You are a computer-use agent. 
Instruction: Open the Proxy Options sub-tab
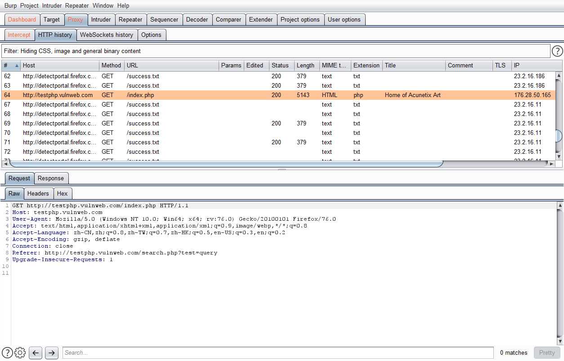pos(152,35)
